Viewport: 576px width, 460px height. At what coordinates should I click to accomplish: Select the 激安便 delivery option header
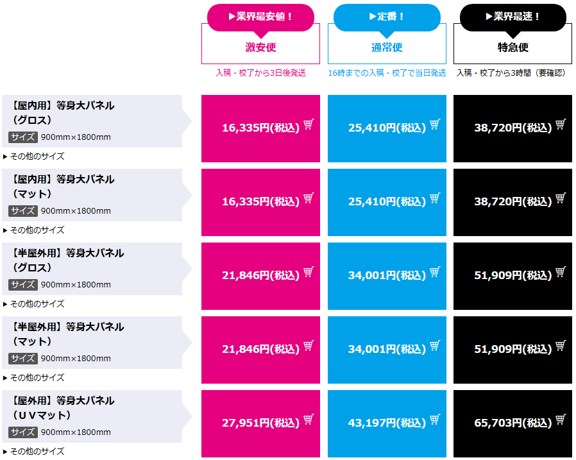tap(260, 47)
